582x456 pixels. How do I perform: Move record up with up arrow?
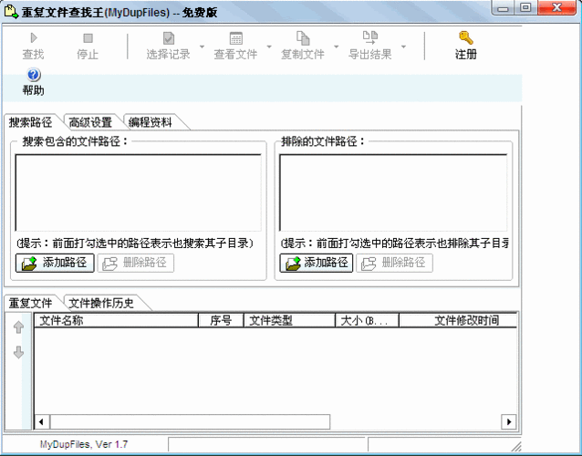pyautogui.click(x=18, y=327)
